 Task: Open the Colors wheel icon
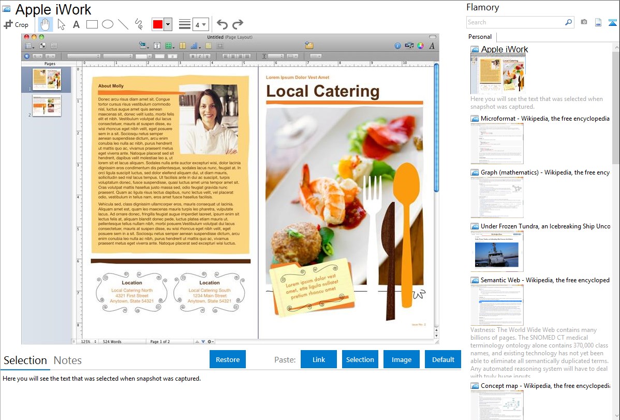(421, 46)
